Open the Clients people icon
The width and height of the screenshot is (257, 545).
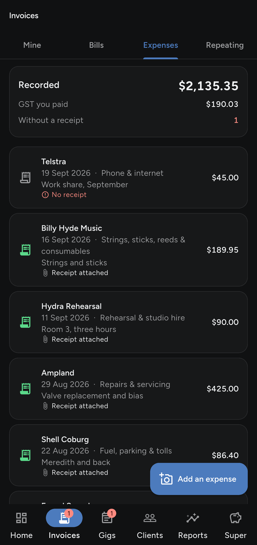[150, 518]
